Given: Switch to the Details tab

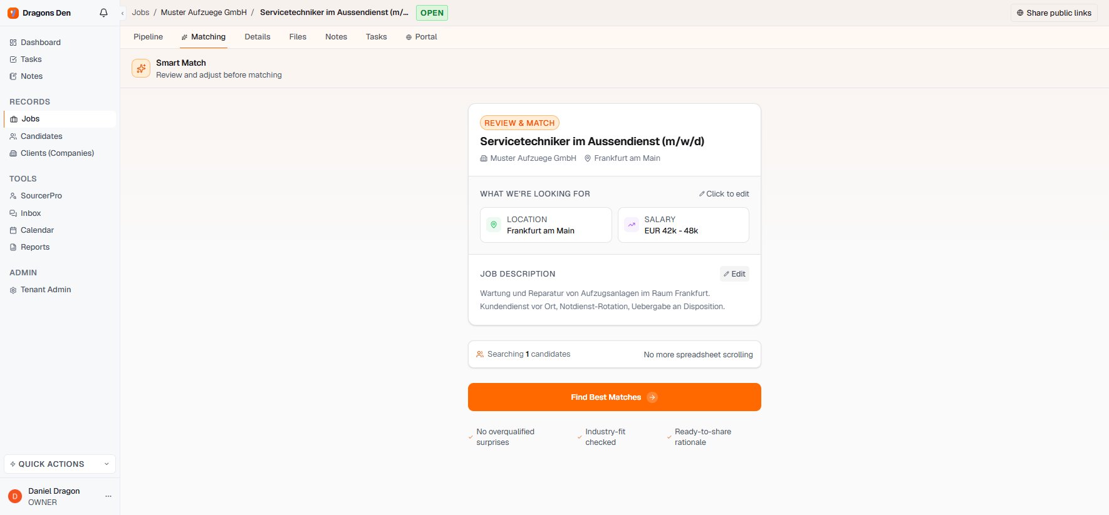Looking at the screenshot, I should pos(258,37).
